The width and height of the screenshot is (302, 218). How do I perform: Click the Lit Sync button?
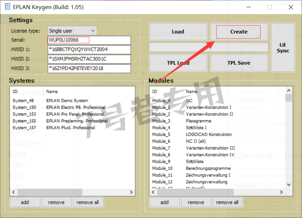[x=283, y=48]
